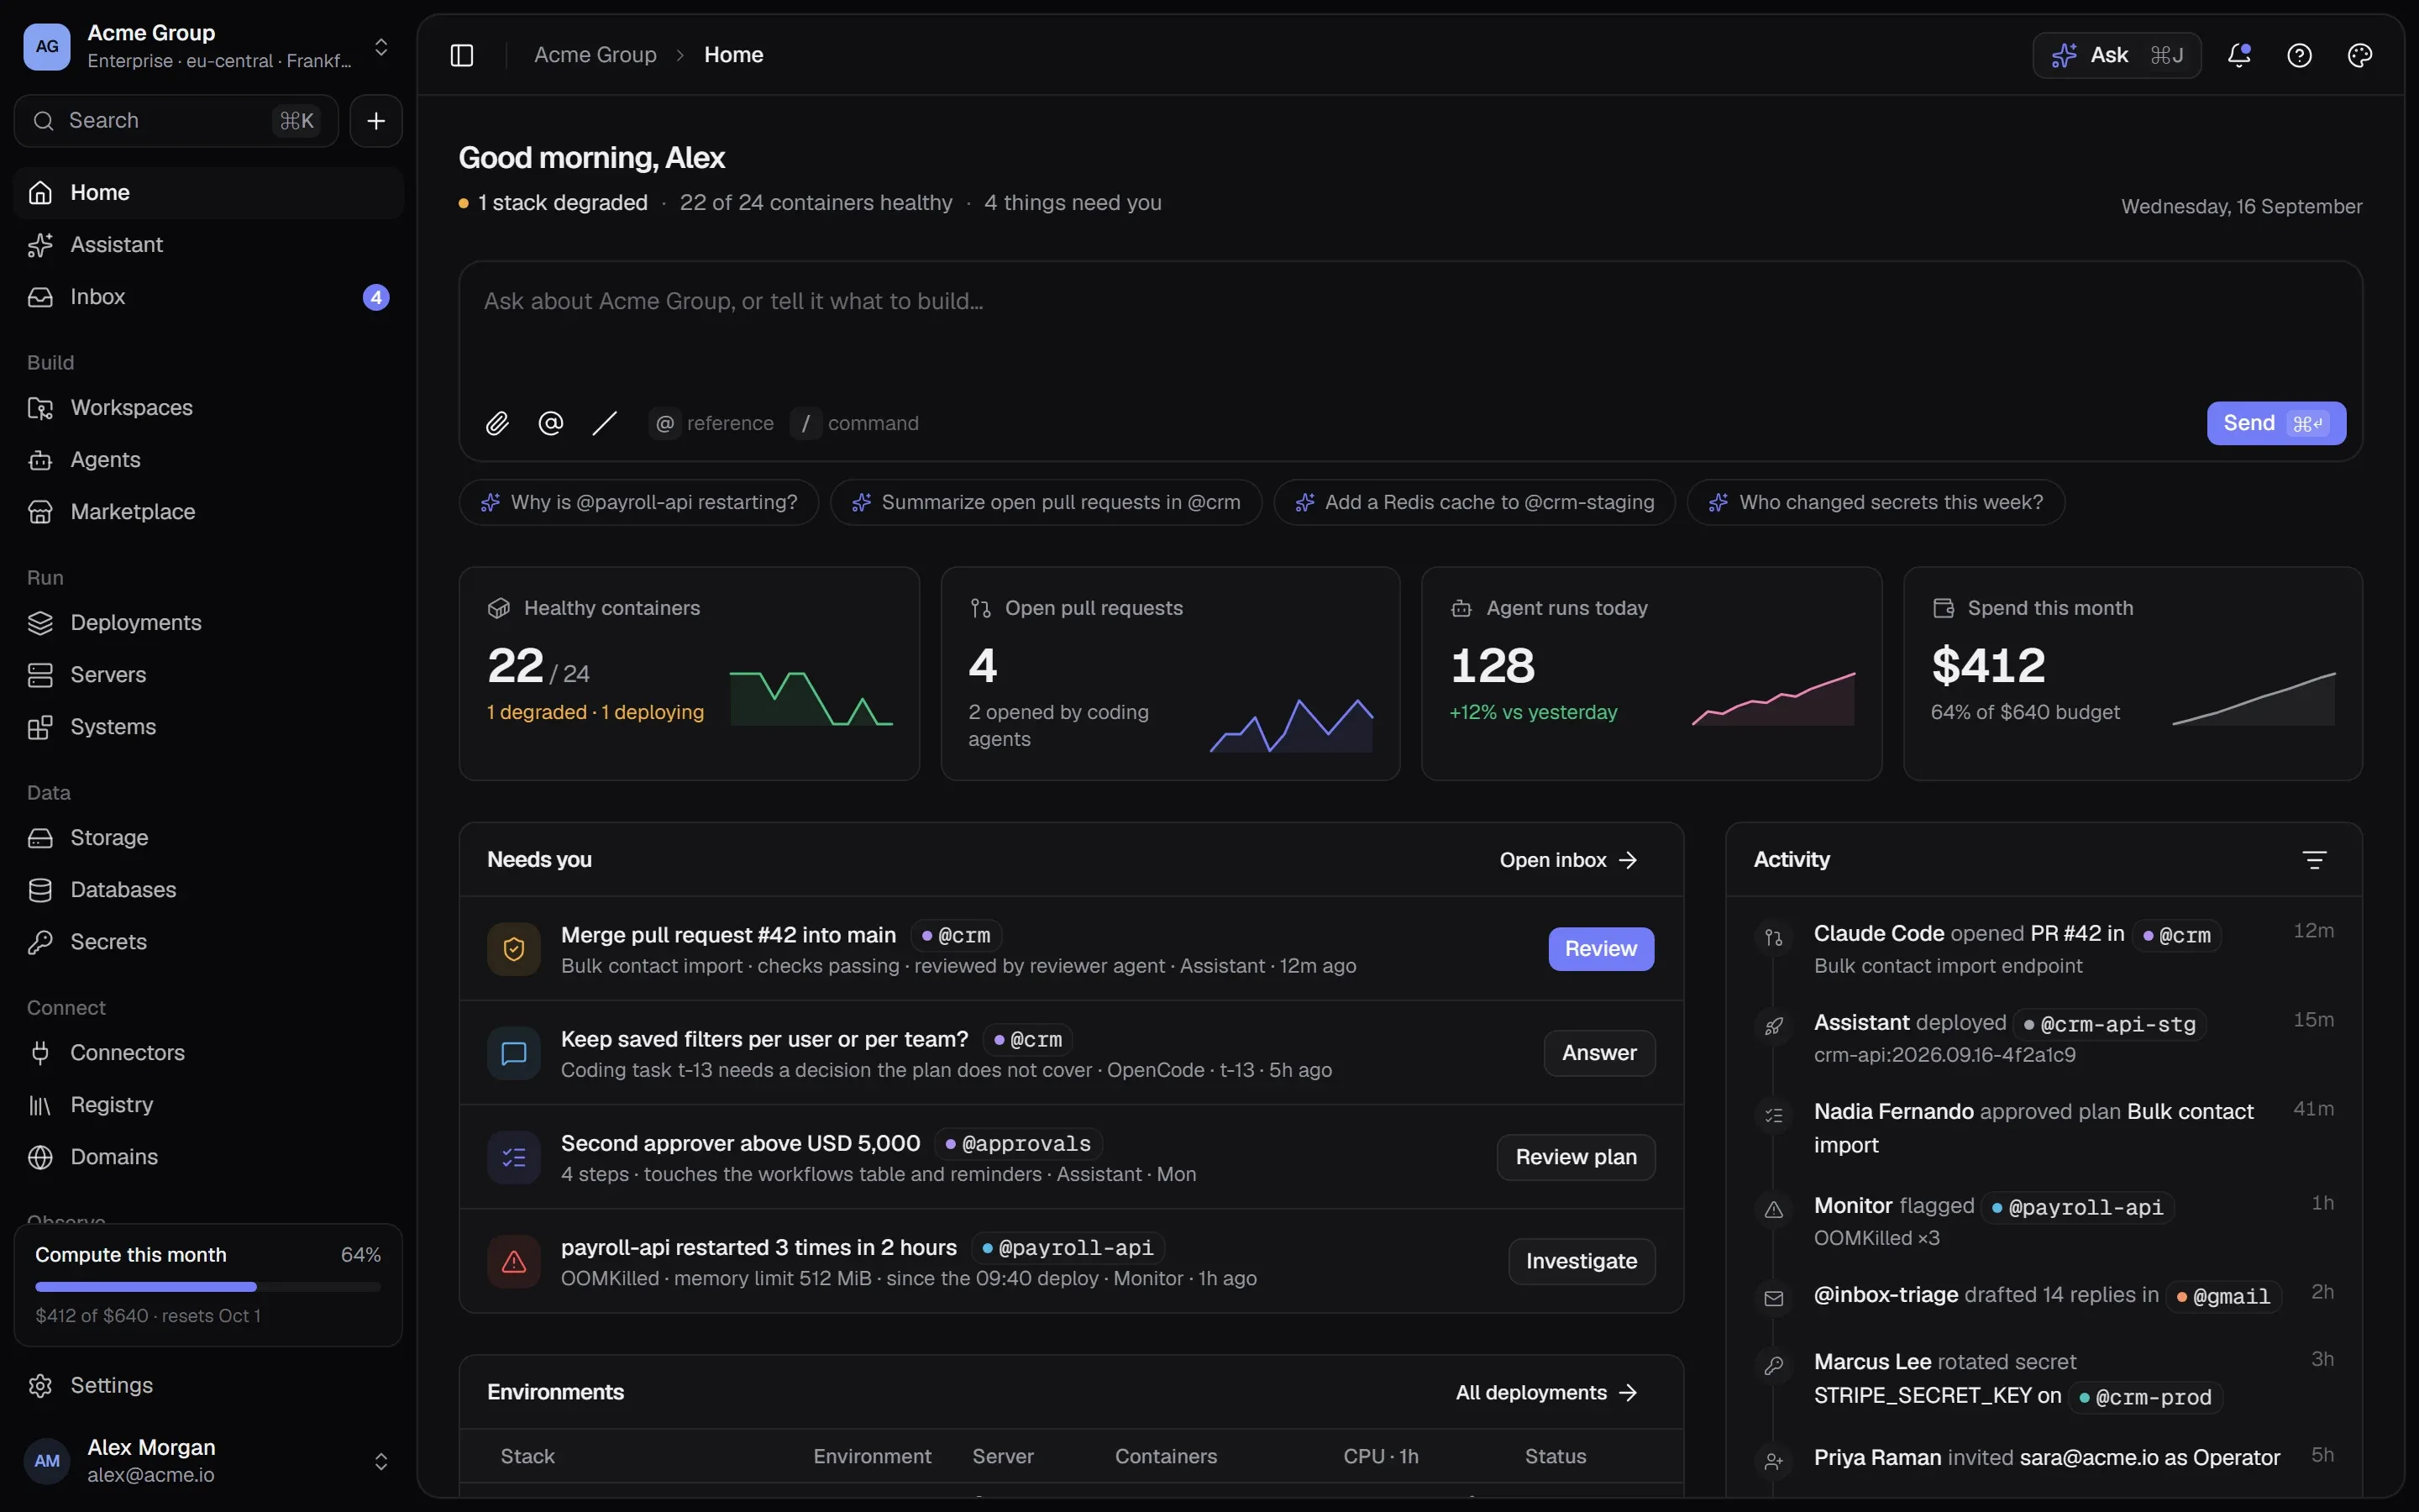Image resolution: width=2419 pixels, height=1512 pixels.
Task: Click Investigate for payroll-api restarts
Action: 1582,1261
